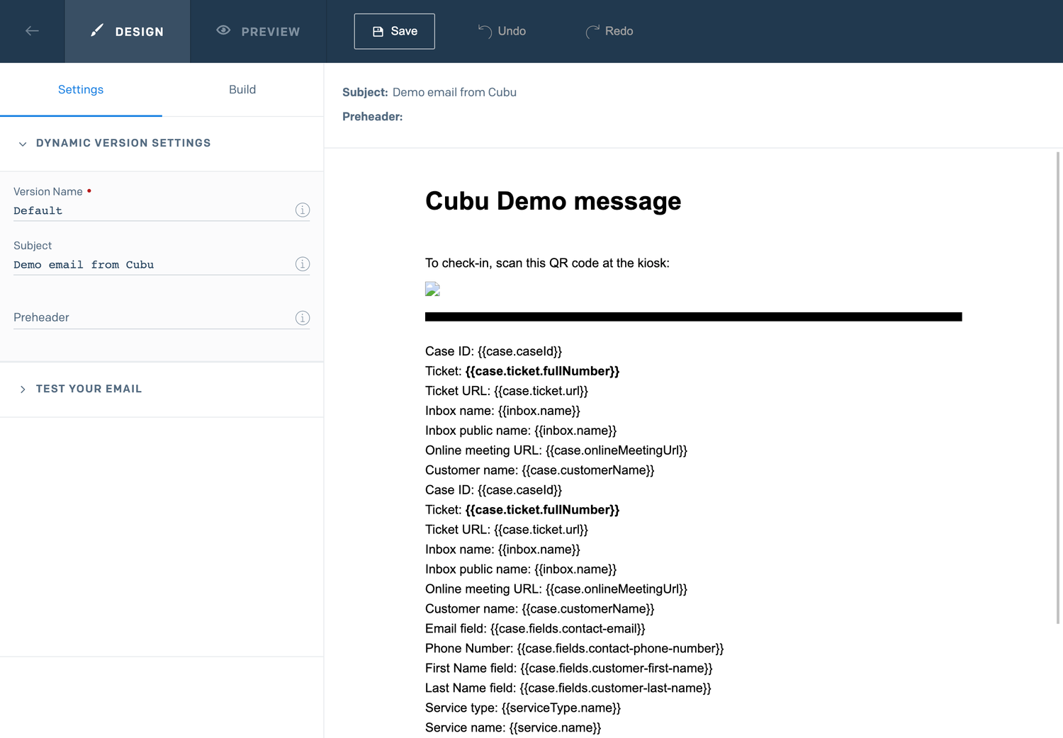This screenshot has width=1063, height=738.
Task: Open the Design tab with brush icon
Action: tap(128, 31)
